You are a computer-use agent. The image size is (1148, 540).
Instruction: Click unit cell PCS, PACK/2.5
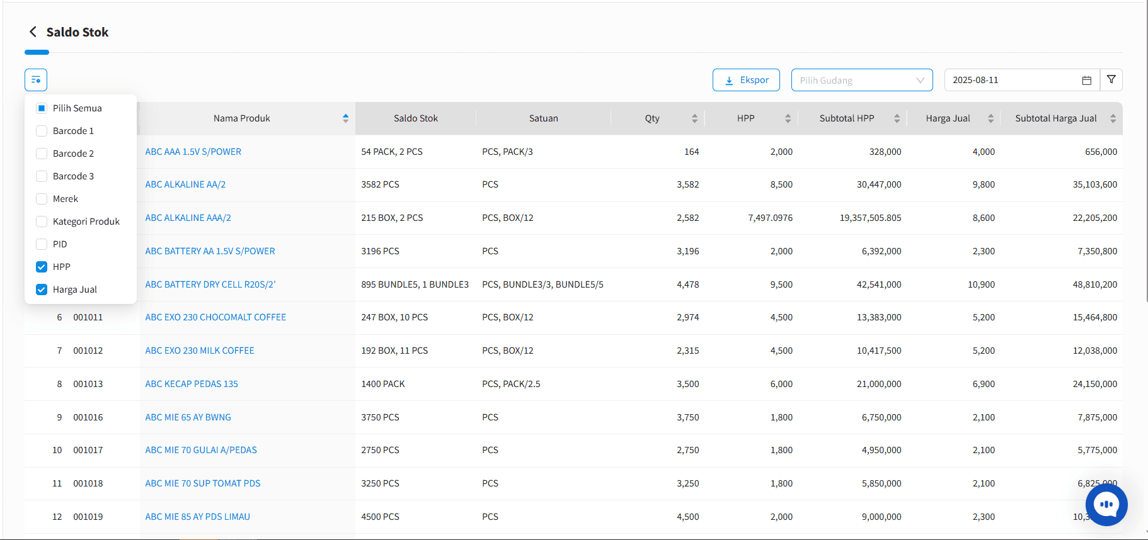tap(511, 384)
